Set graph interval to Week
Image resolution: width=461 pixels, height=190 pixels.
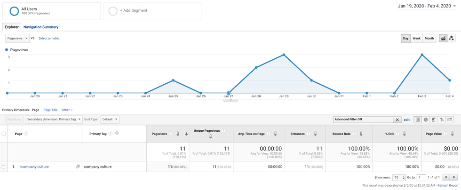417,38
